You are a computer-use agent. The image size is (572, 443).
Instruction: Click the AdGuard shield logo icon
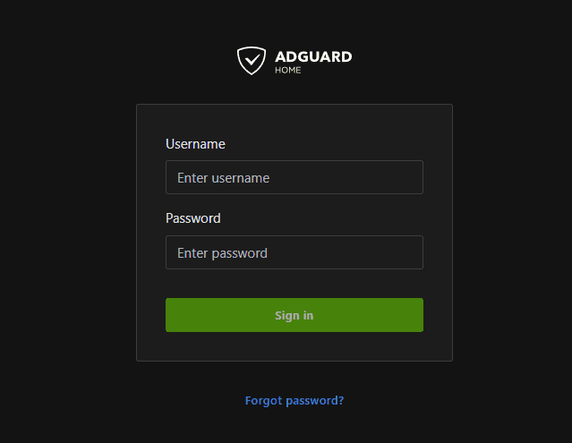coord(252,60)
